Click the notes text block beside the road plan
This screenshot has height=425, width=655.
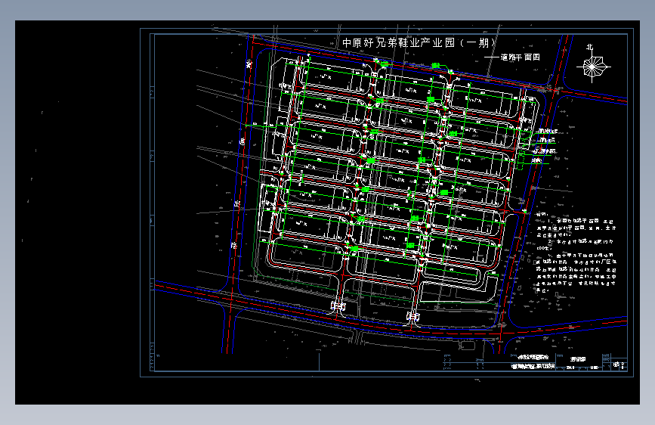[x=576, y=253]
